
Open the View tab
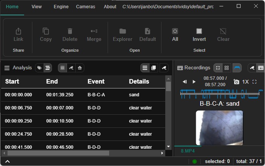37,7
